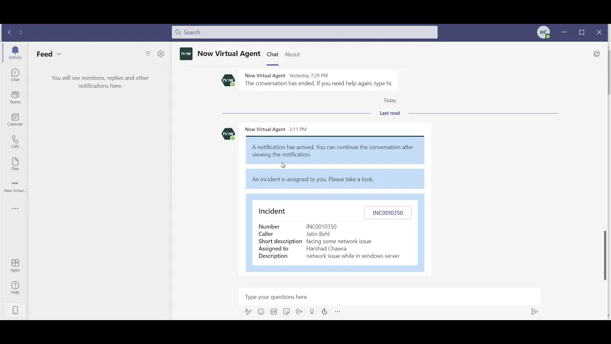
Task: Open Apps store in sidebar
Action: [x=15, y=266]
